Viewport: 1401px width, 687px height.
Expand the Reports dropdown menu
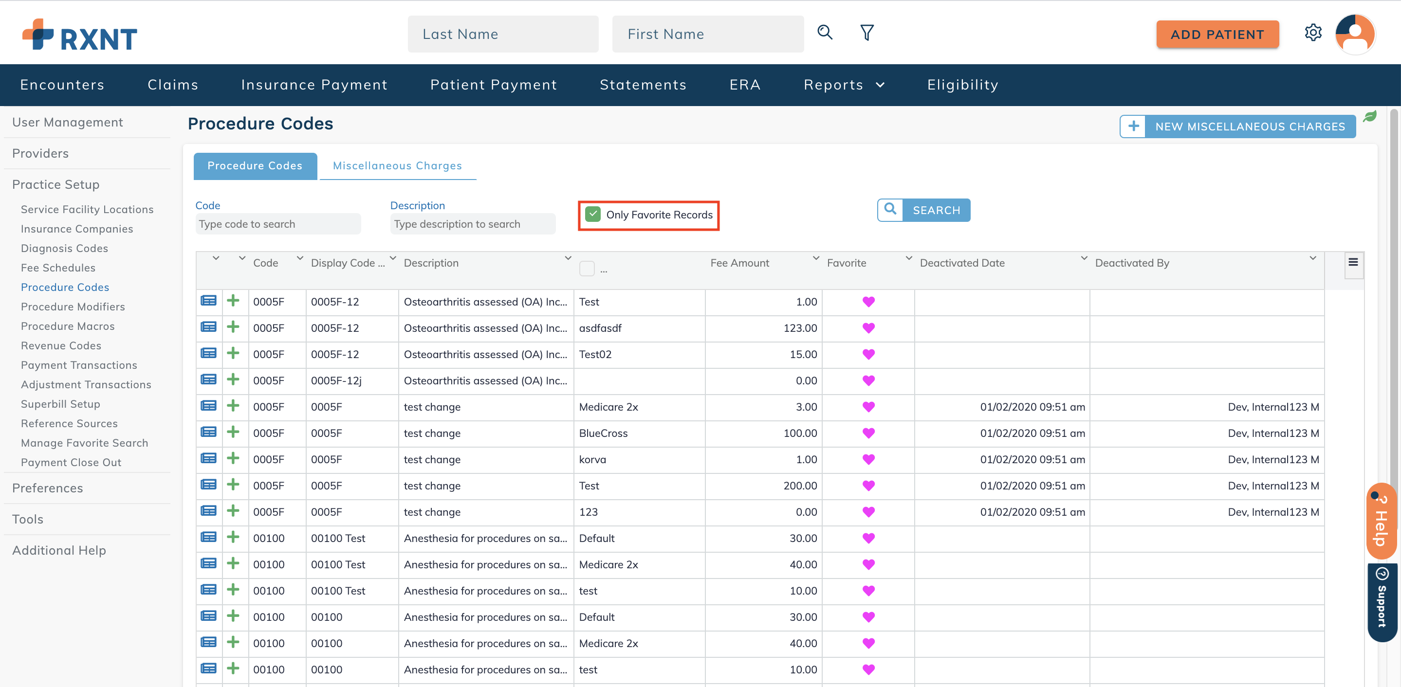click(x=844, y=85)
